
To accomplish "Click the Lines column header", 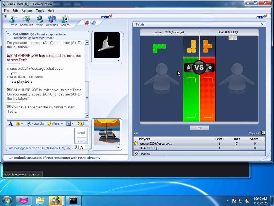I will coord(236,139).
